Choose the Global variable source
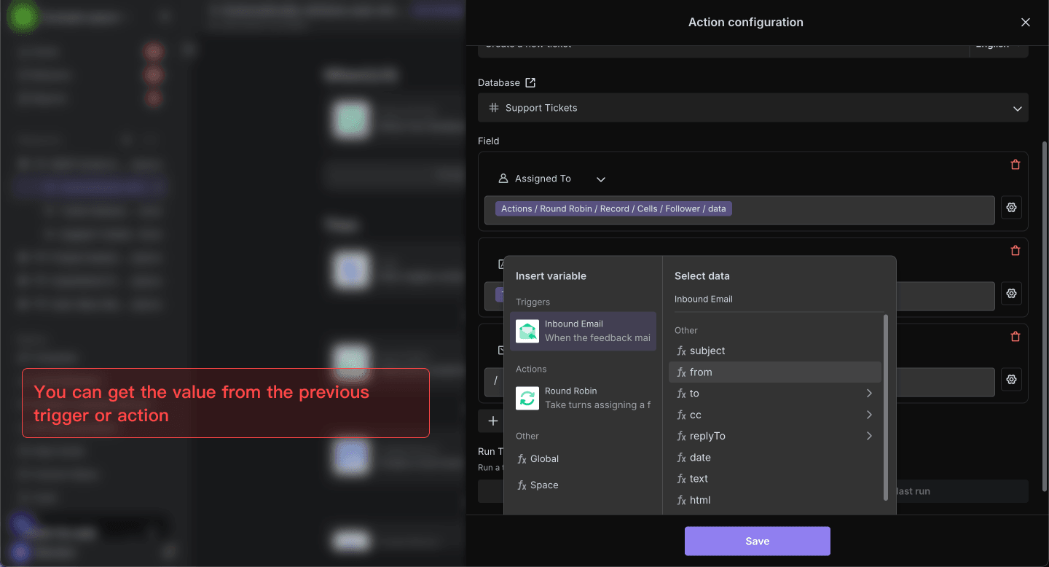 (583, 459)
